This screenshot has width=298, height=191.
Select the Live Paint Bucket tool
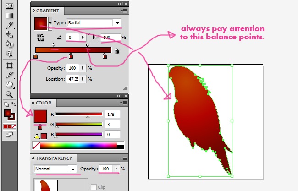pyautogui.click(x=9, y=44)
